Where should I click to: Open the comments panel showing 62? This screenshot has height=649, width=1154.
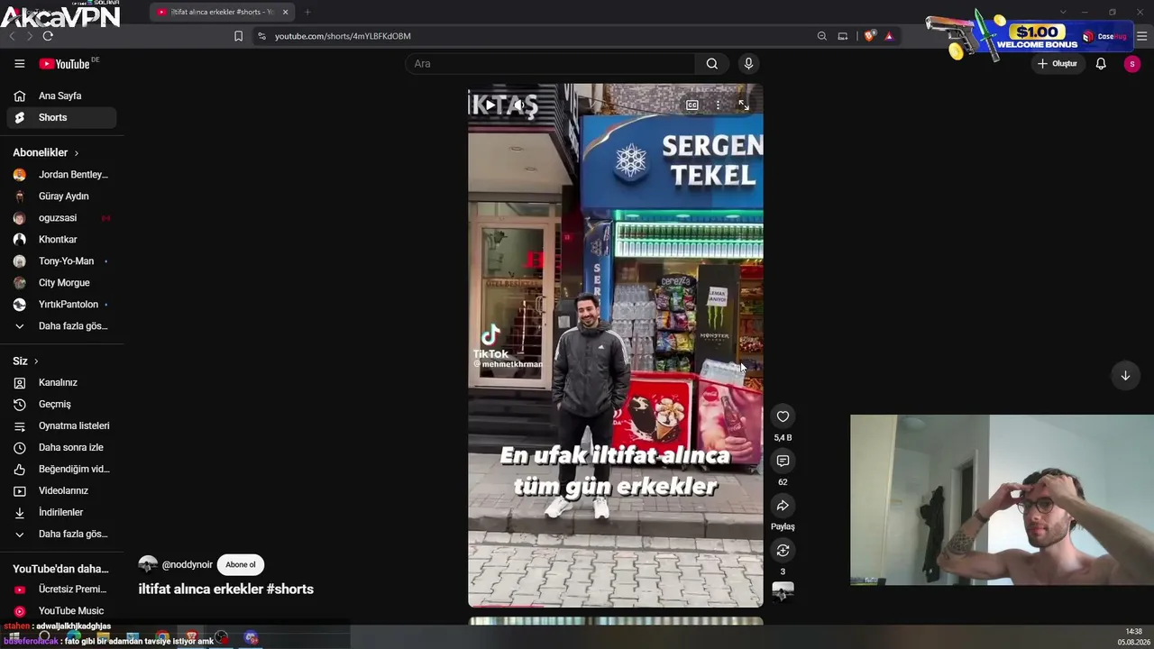pyautogui.click(x=783, y=462)
